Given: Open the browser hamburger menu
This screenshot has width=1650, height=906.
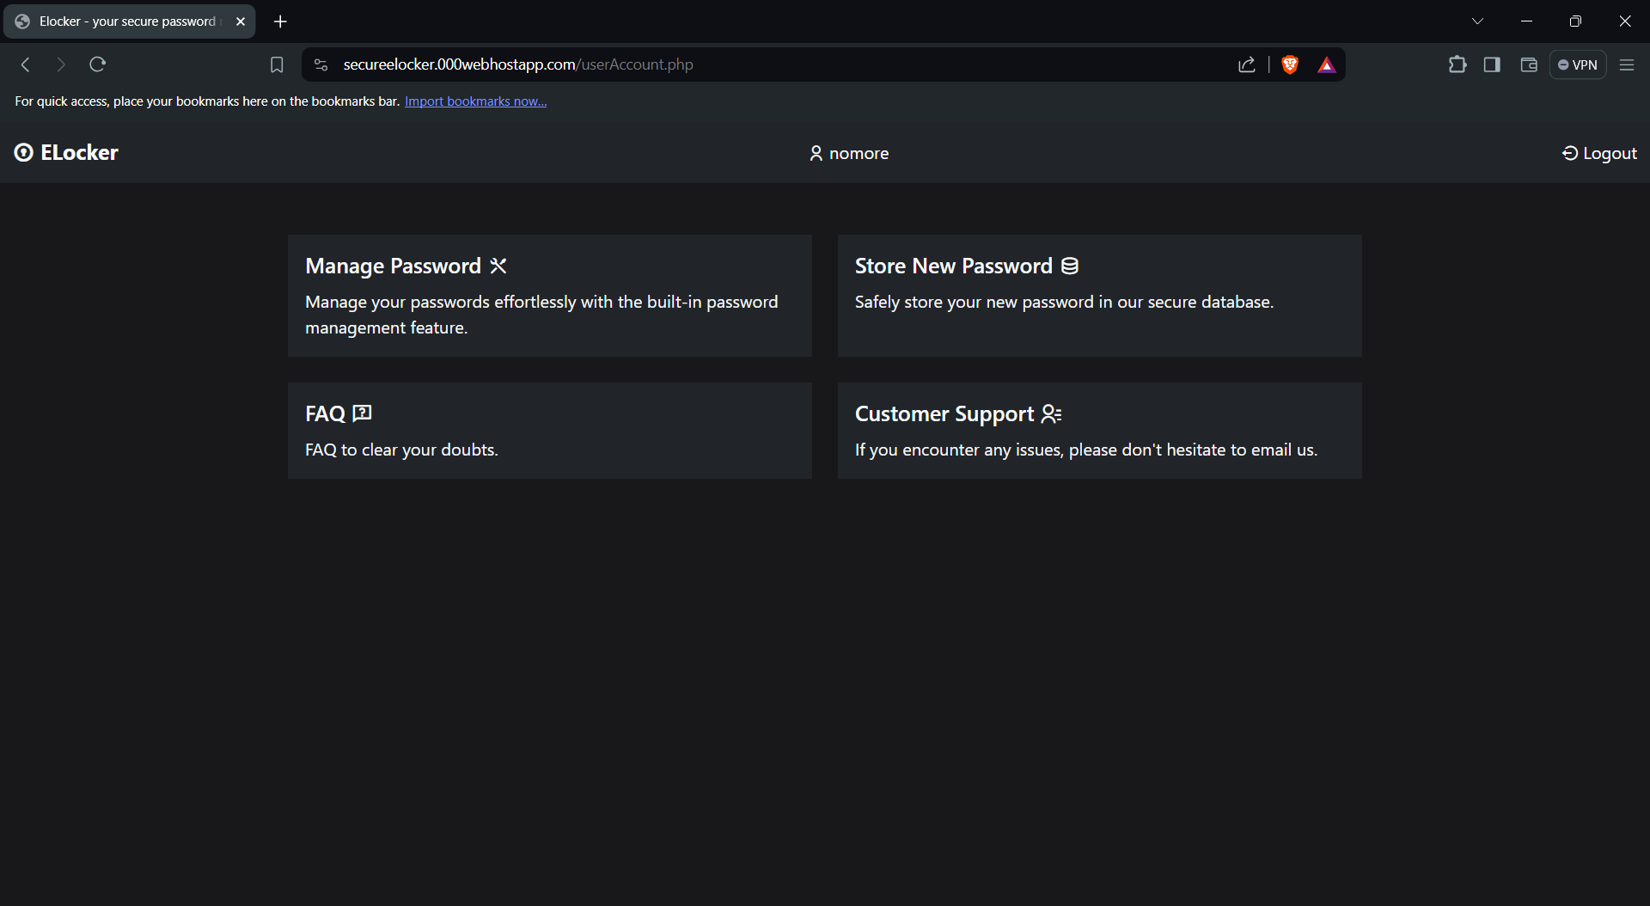Looking at the screenshot, I should click(x=1627, y=64).
